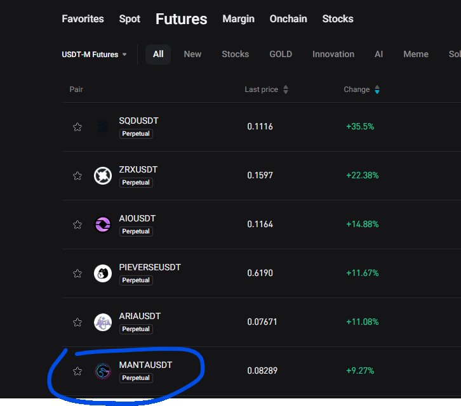
Task: Toggle the favorite star for ZRXUSDT
Action: 77,176
